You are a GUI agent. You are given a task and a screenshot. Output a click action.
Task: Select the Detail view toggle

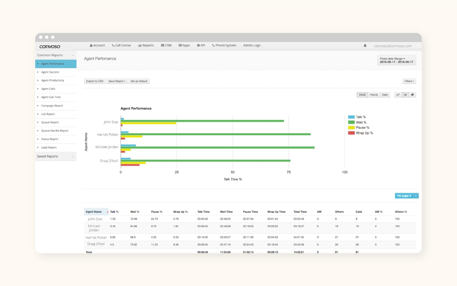[362, 95]
